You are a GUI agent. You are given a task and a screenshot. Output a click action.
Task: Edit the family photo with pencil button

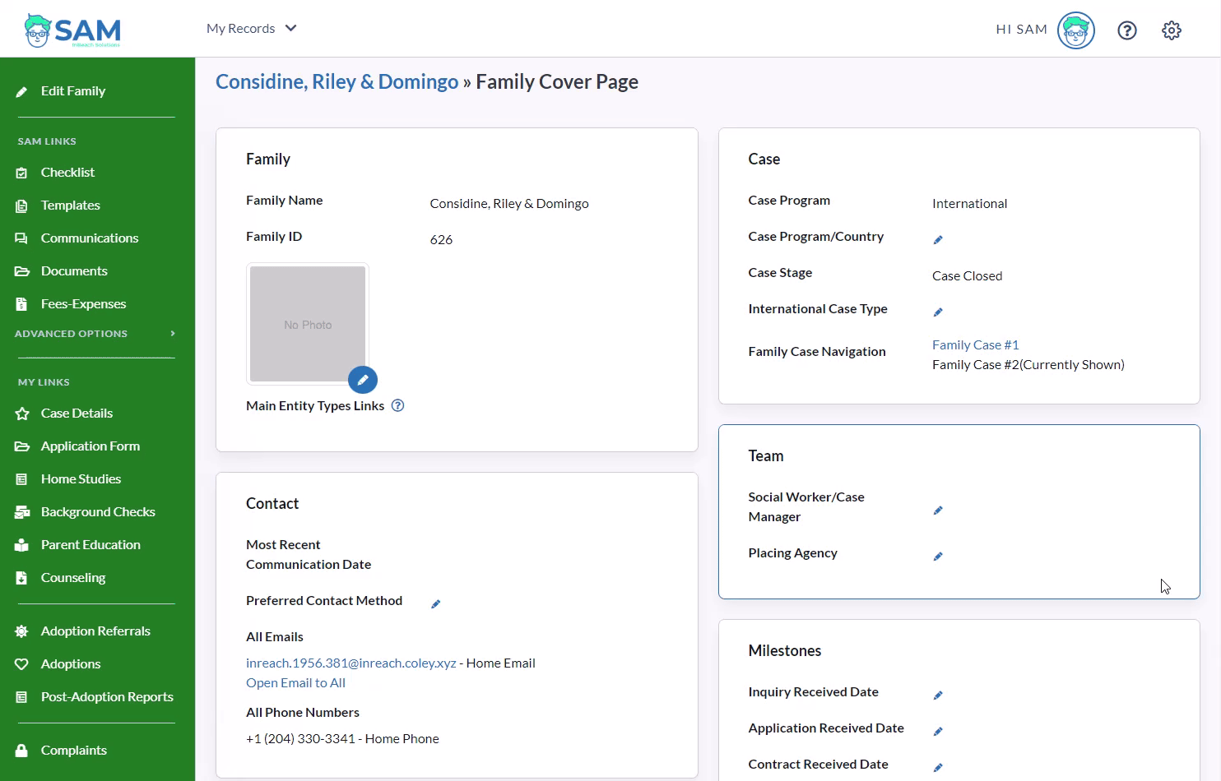(363, 380)
